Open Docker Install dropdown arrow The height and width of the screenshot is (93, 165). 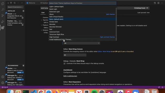click(x=23, y=72)
